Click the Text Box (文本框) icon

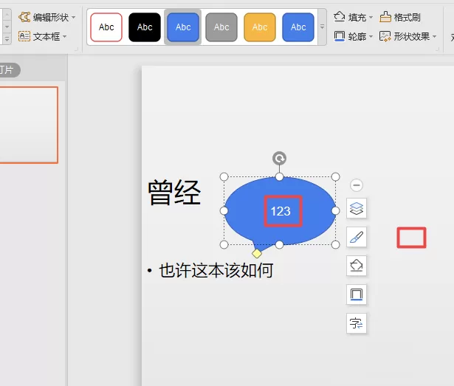click(x=24, y=36)
